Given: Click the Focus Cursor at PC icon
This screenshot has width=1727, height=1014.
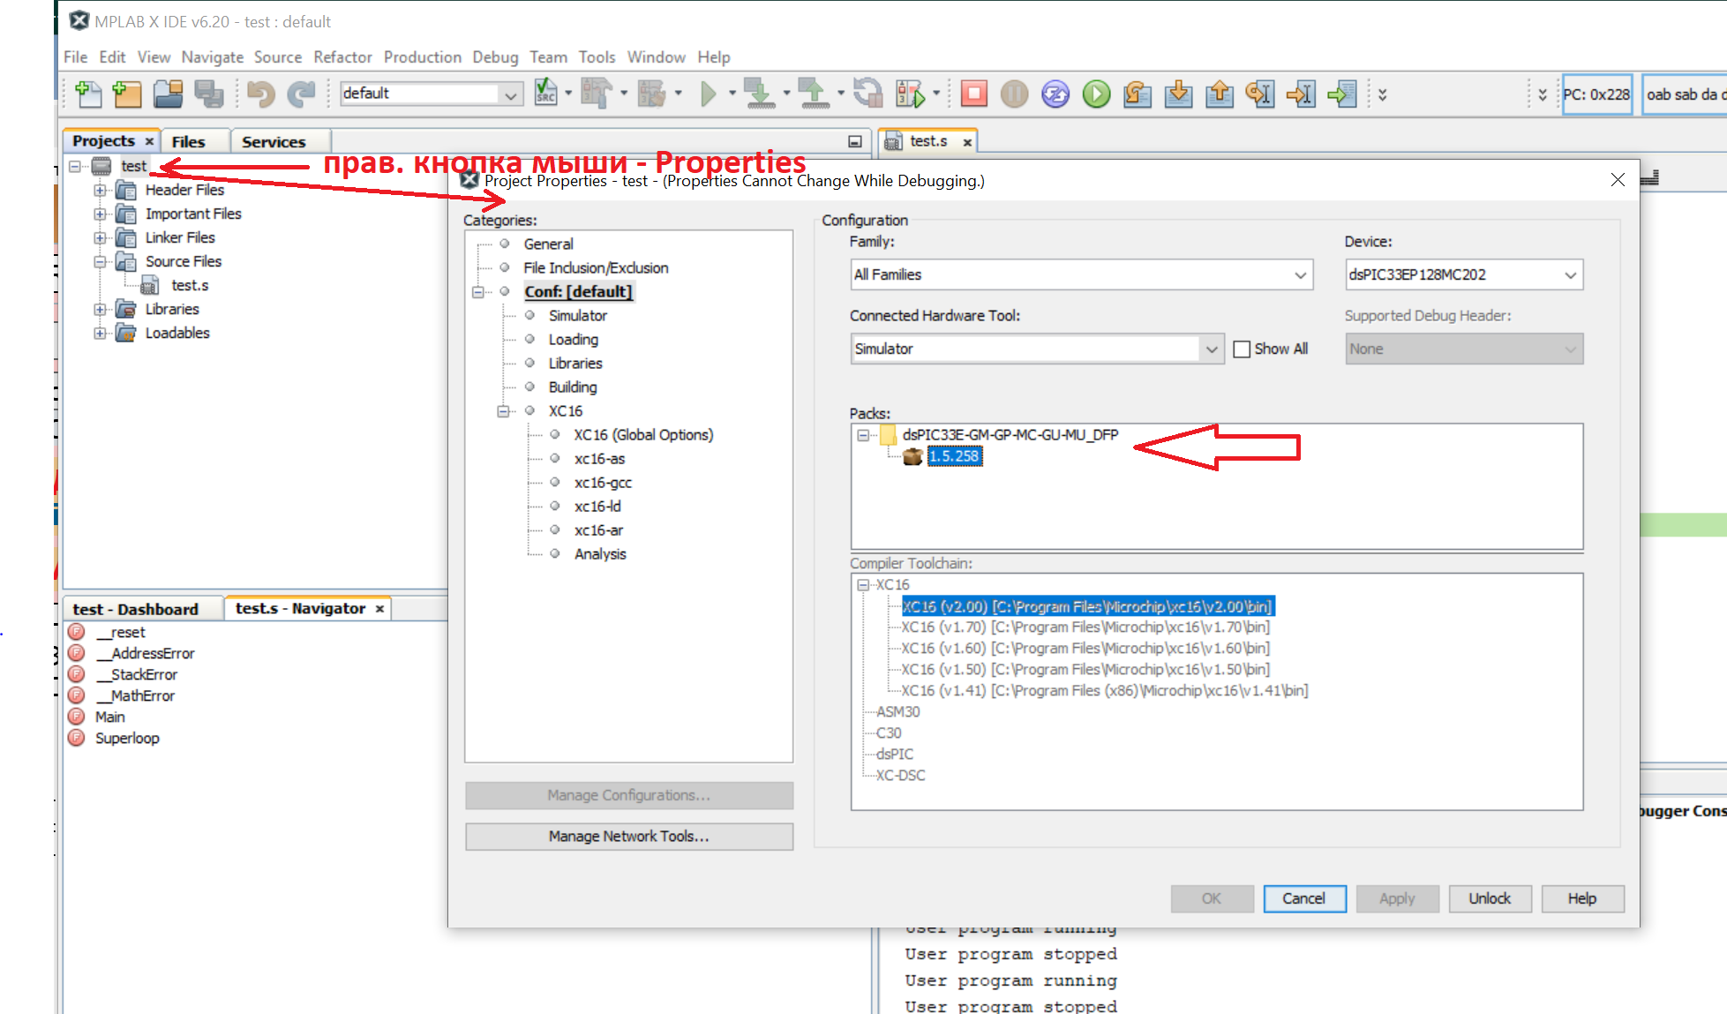Looking at the screenshot, I should tap(1342, 93).
